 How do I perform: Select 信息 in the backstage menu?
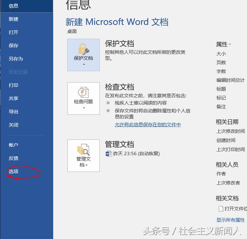[27, 6]
